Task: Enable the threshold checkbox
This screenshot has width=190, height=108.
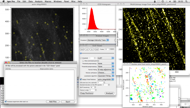Action: click(81, 58)
